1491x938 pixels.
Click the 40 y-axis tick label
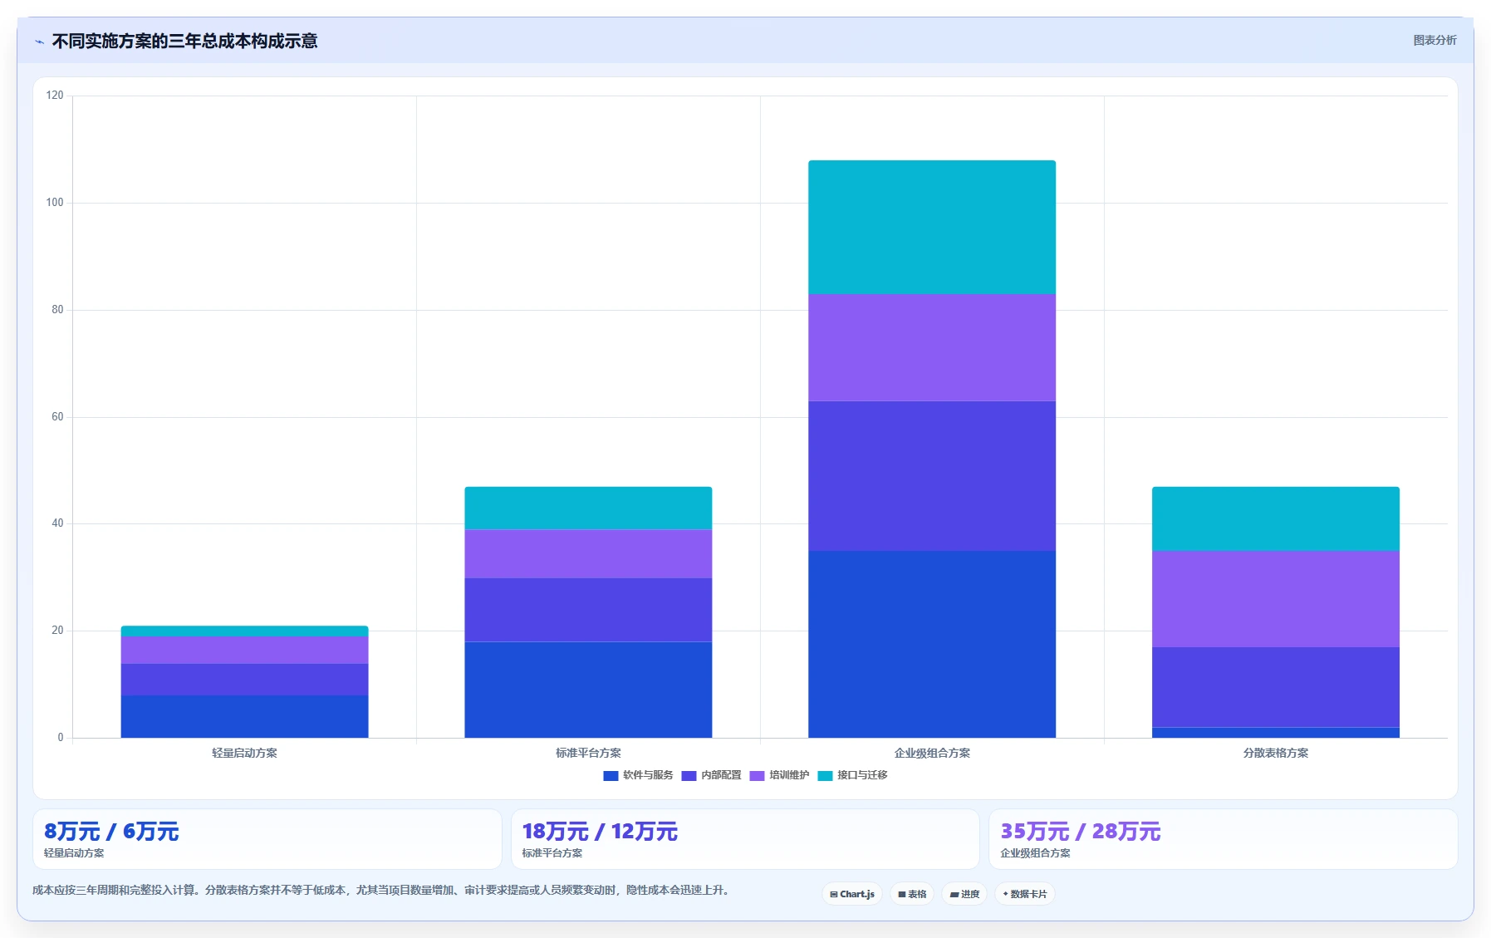click(57, 523)
